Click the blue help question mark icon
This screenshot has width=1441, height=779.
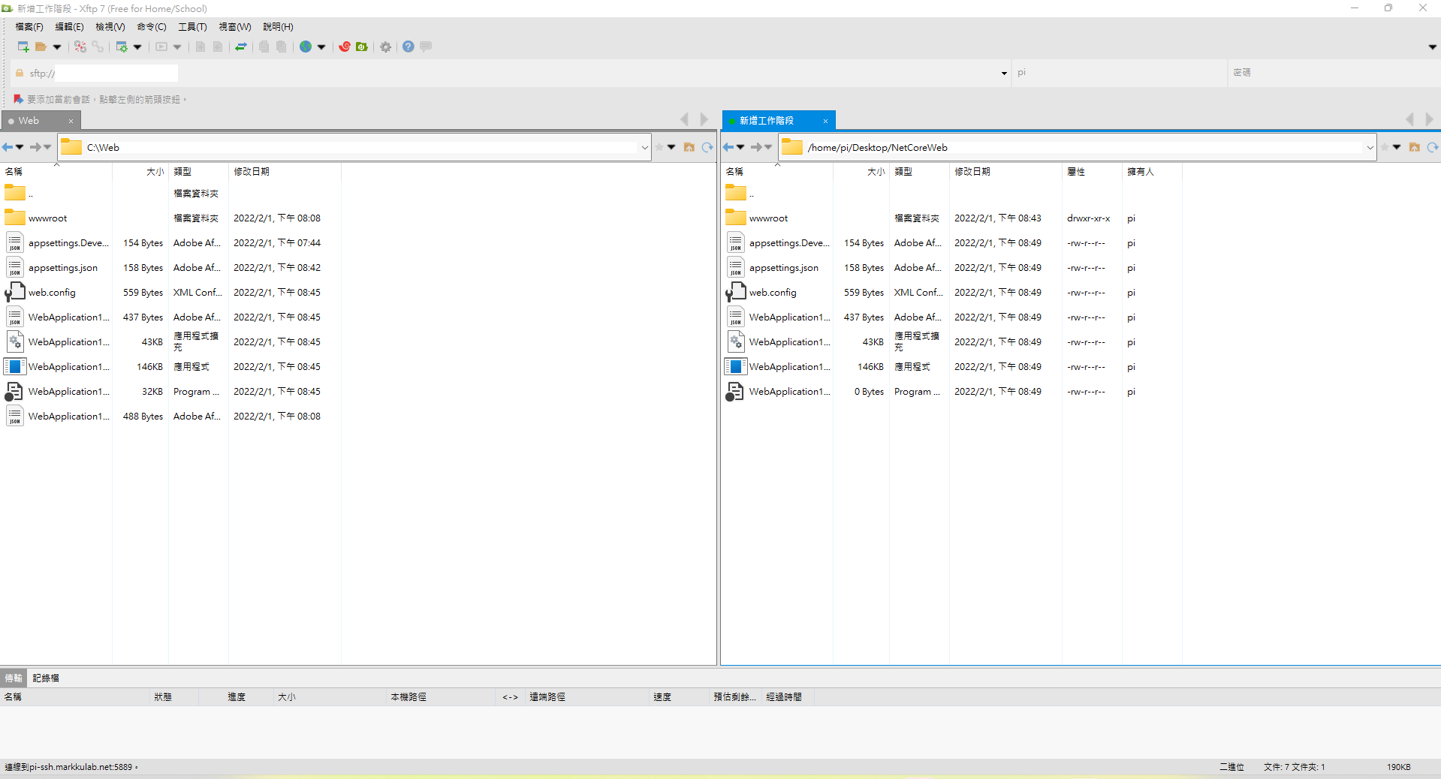coord(408,47)
